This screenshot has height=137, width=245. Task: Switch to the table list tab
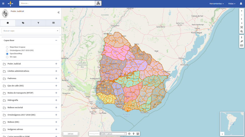point(53,23)
